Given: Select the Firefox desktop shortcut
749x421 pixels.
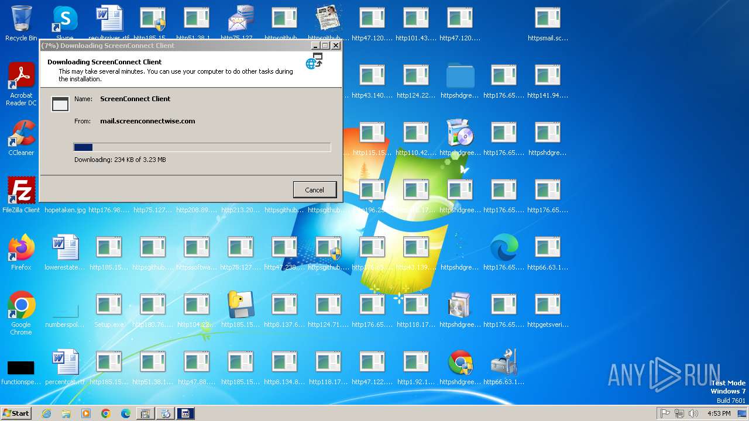Looking at the screenshot, I should click(x=21, y=253).
